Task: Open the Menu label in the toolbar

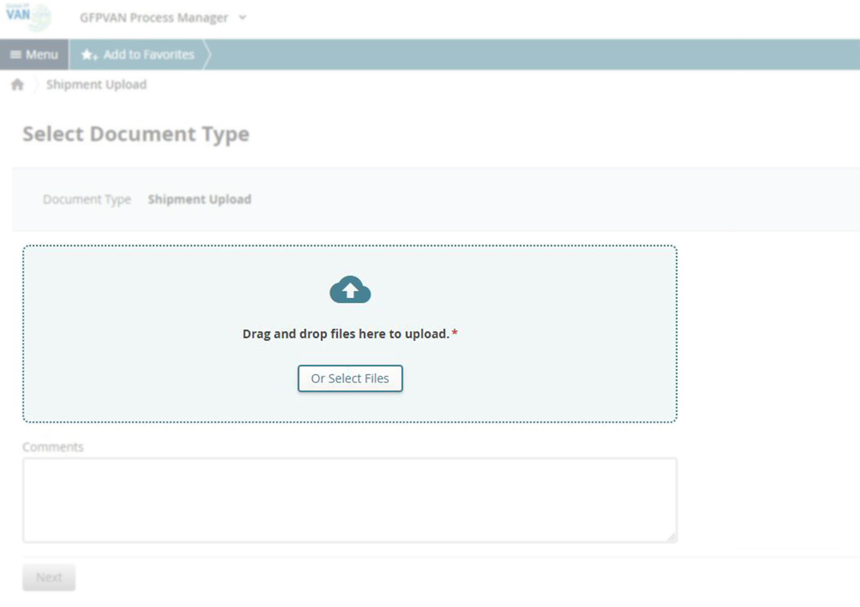Action: 42,55
